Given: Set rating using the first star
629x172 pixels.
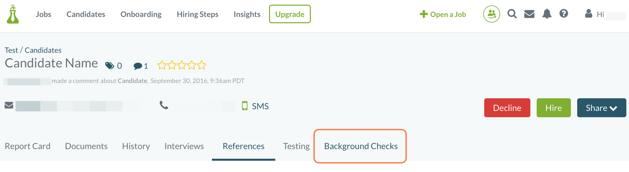Looking at the screenshot, I should pyautogui.click(x=162, y=65).
